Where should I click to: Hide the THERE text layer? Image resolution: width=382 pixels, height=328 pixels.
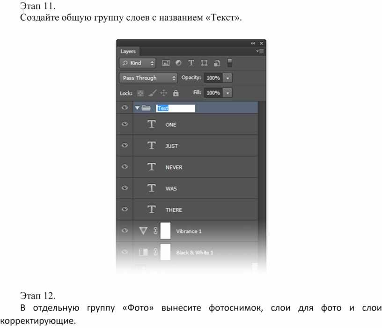[x=125, y=209]
